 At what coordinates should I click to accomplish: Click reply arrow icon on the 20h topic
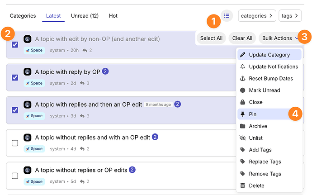tap(85, 50)
